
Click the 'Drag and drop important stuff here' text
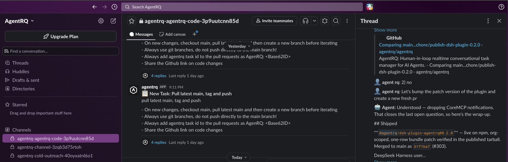(41, 113)
